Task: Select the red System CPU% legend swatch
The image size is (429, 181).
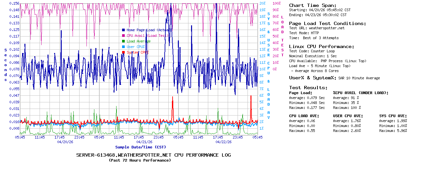Action: point(123,52)
